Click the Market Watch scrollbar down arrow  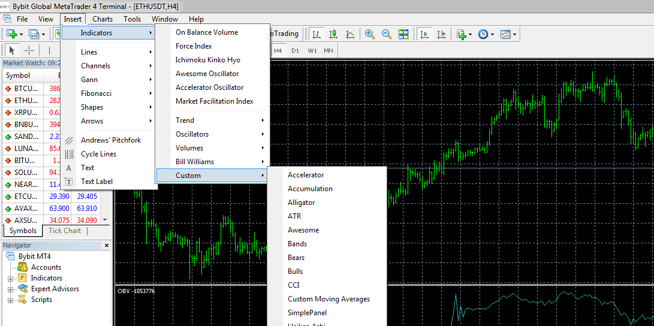point(105,220)
